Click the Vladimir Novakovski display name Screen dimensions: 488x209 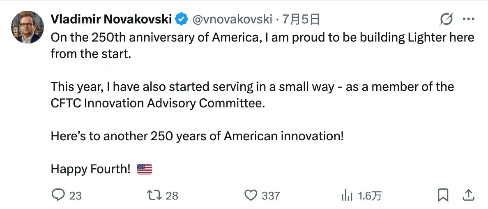[111, 19]
